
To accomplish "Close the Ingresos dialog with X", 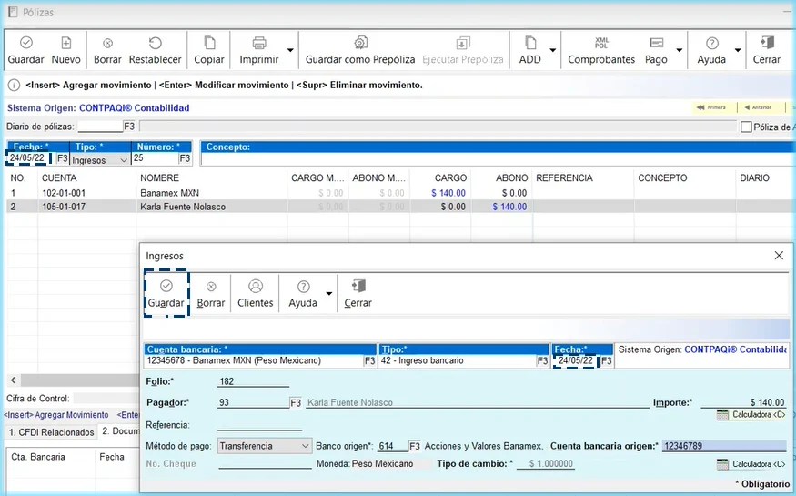I will coord(779,256).
